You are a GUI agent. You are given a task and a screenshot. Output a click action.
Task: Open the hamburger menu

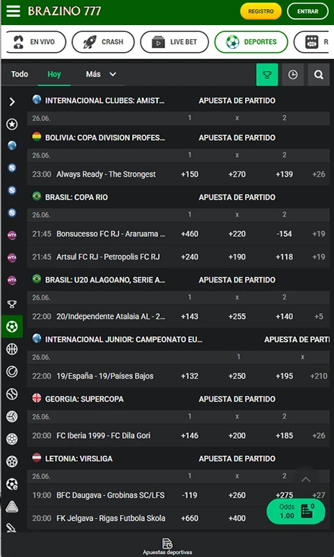click(13, 11)
